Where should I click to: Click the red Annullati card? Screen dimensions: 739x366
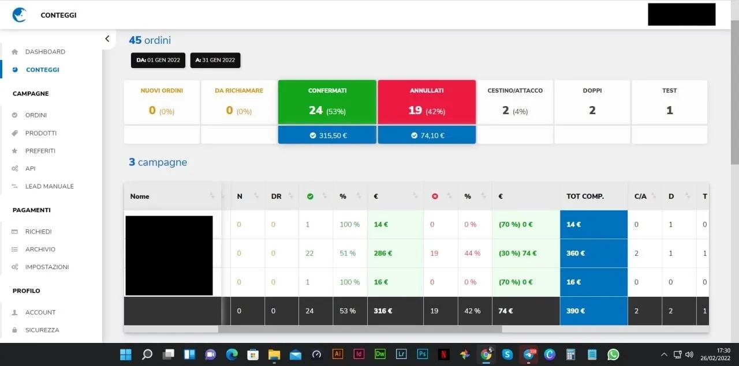[427, 102]
